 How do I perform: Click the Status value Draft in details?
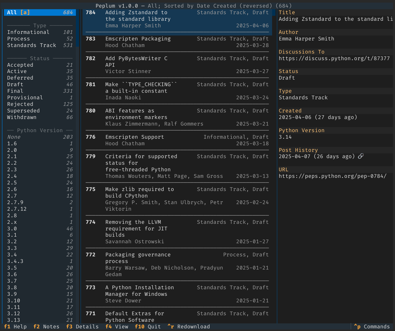287,78
